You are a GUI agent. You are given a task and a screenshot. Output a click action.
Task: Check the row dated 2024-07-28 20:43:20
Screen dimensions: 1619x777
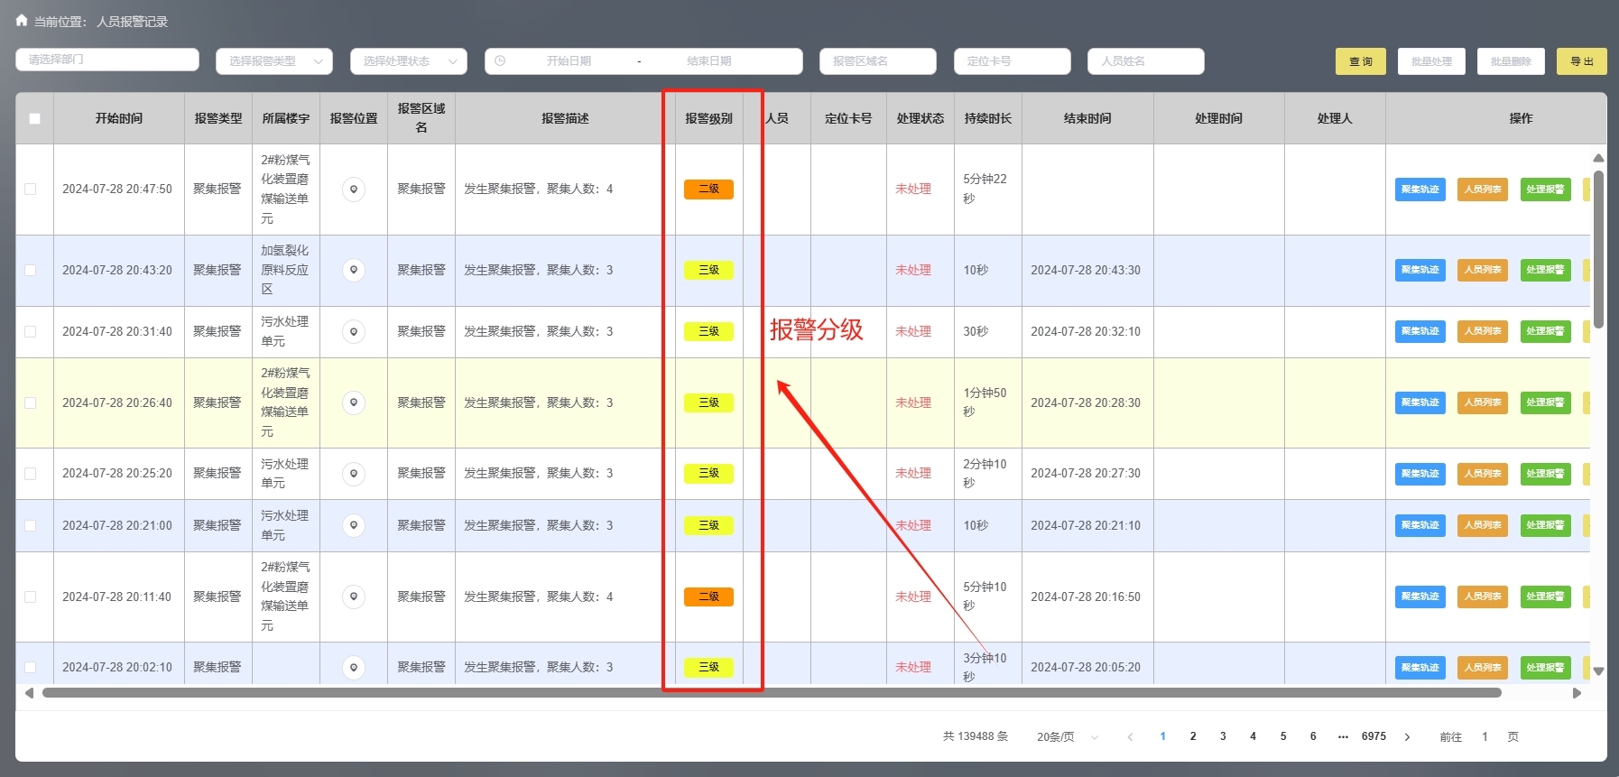click(x=31, y=270)
